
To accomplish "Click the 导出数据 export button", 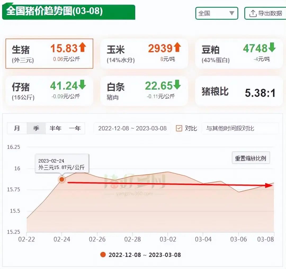I will click(266, 13).
